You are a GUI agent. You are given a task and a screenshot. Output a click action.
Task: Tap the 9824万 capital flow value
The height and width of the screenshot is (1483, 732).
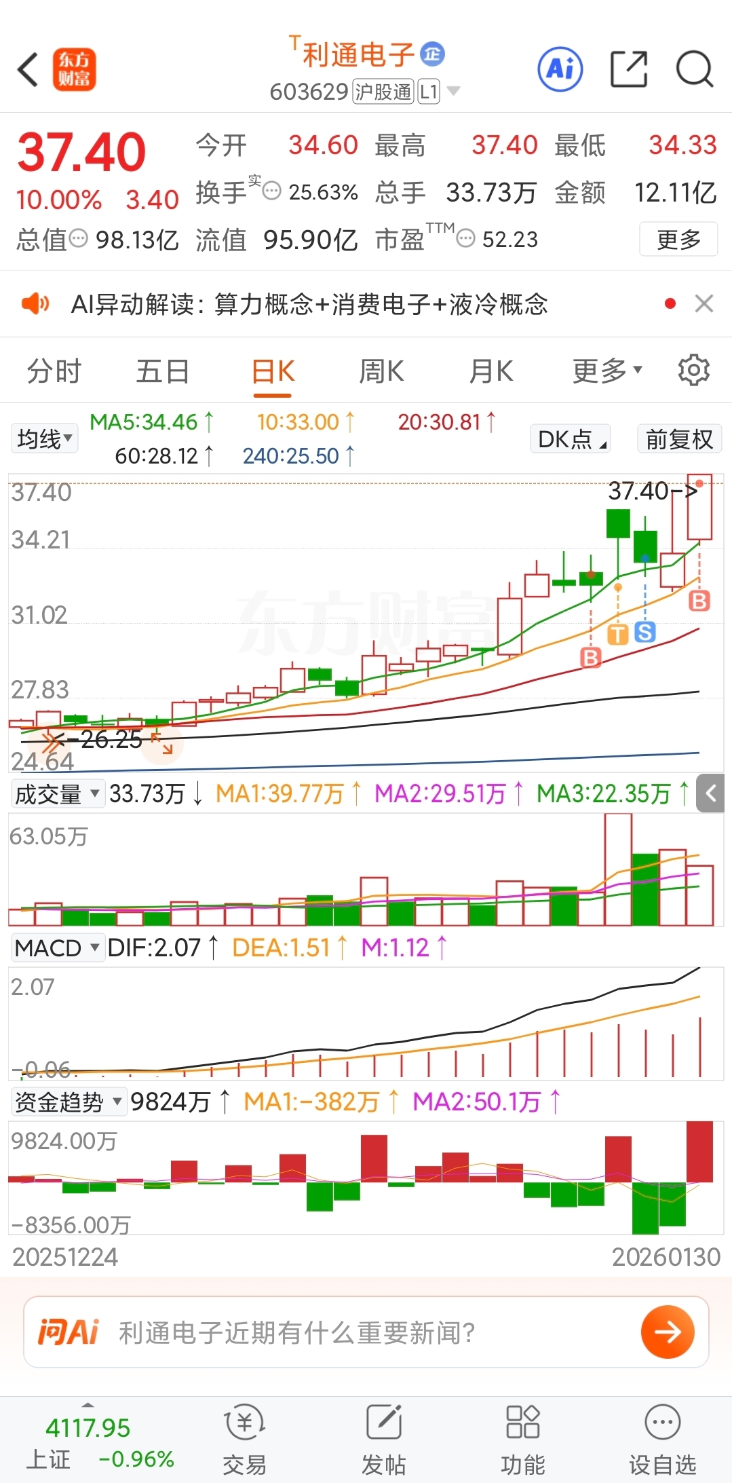[180, 1102]
